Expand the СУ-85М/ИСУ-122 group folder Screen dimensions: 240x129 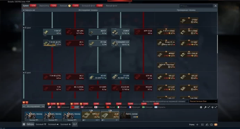pos(120,43)
